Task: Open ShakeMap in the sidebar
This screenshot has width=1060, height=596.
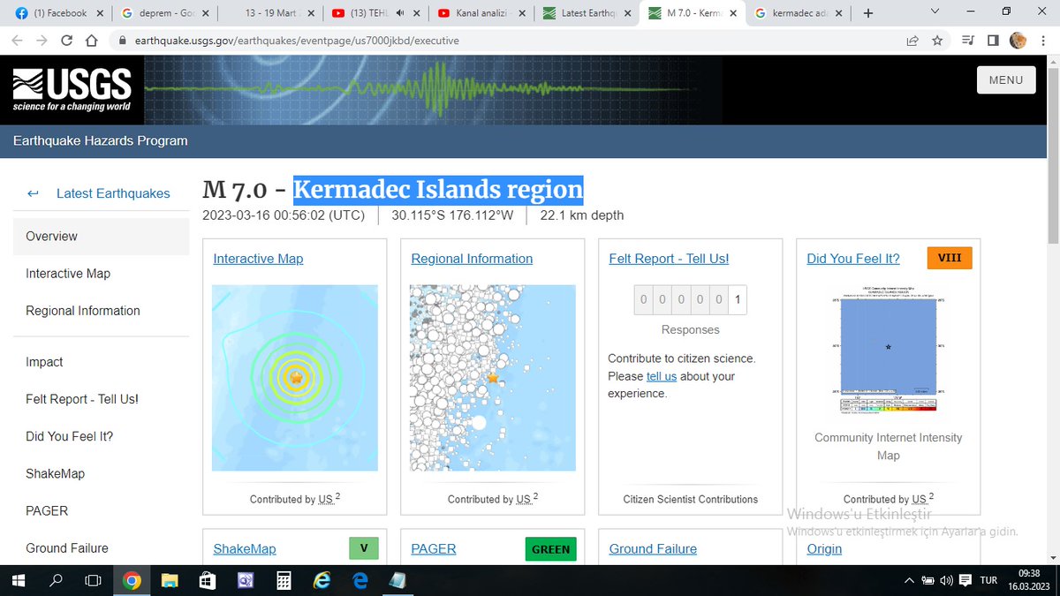Action: [55, 473]
